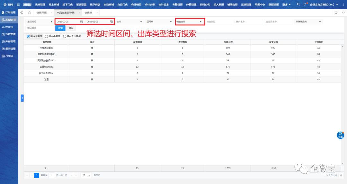Select 显示大小单位 radio option
Screen dimensions: 347x184
point(65,36)
